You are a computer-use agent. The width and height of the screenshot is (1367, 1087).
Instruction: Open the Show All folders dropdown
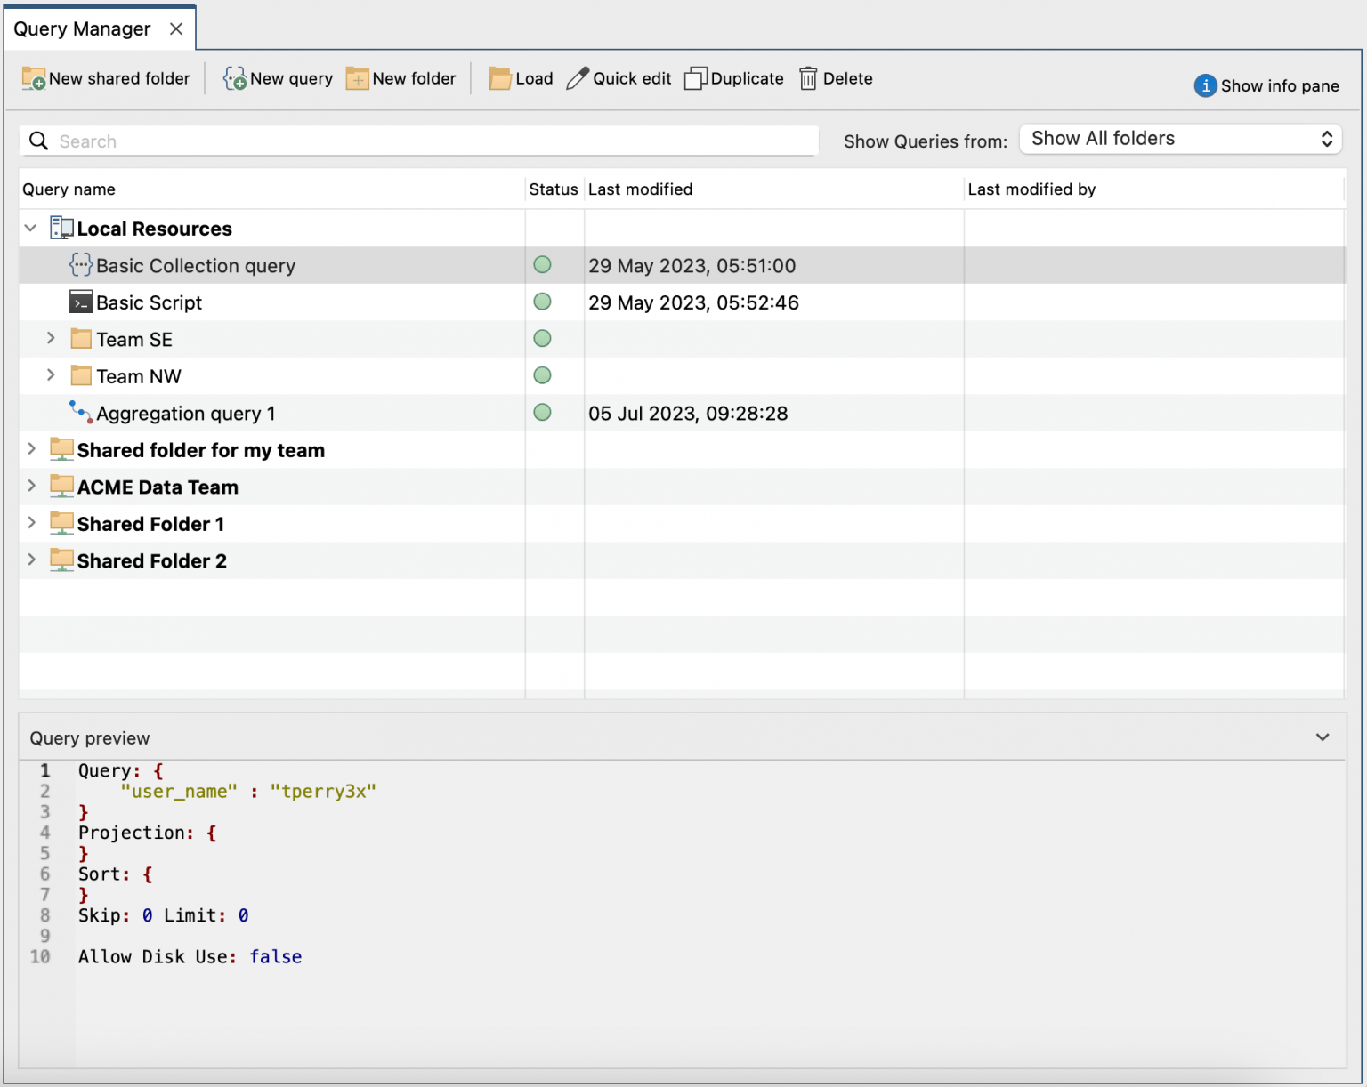tap(1179, 139)
